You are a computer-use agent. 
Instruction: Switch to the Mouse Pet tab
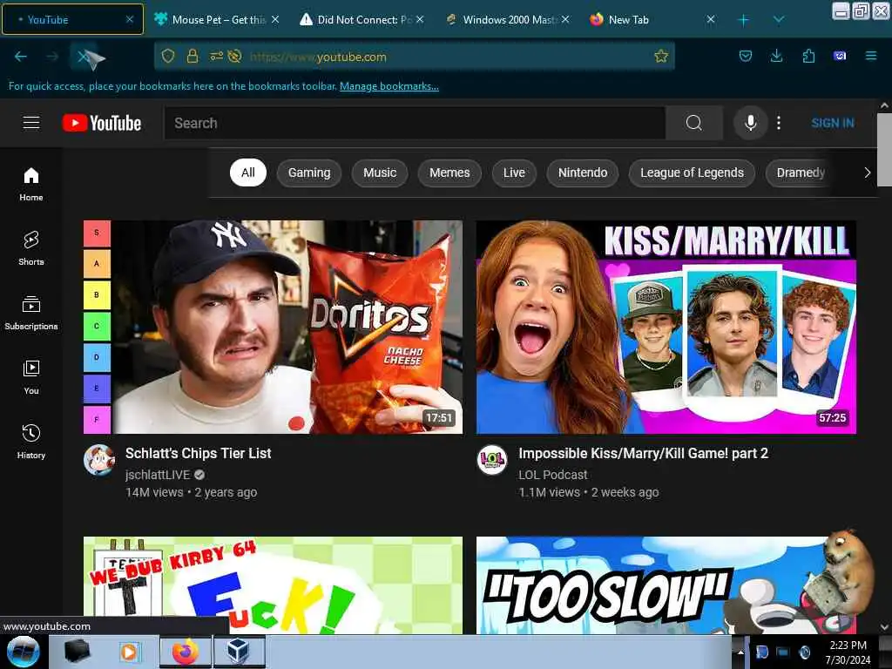(216, 19)
